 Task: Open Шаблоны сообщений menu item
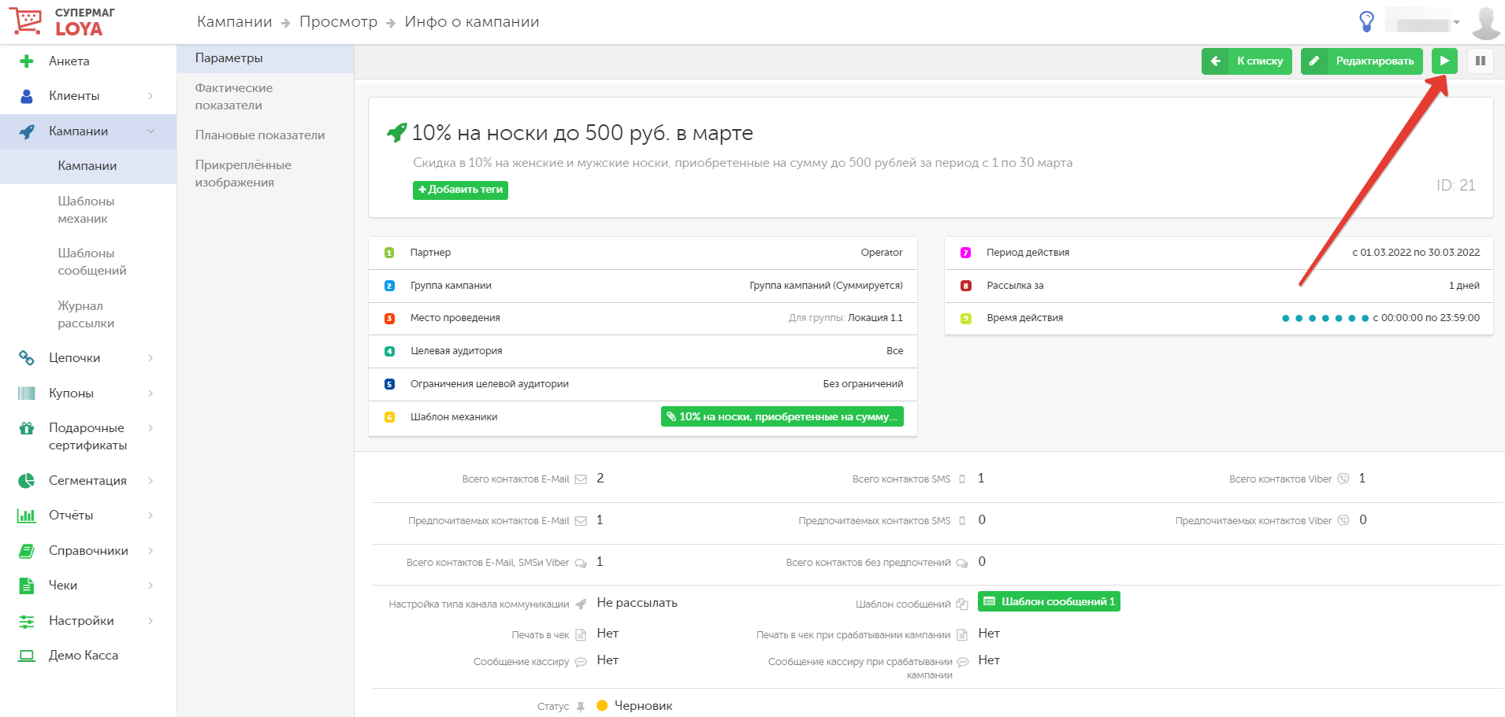click(92, 262)
